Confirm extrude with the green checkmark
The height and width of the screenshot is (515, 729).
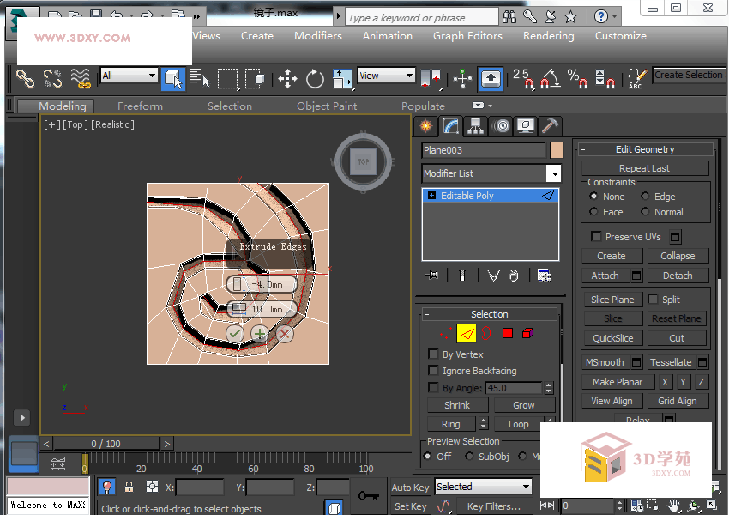point(234,333)
